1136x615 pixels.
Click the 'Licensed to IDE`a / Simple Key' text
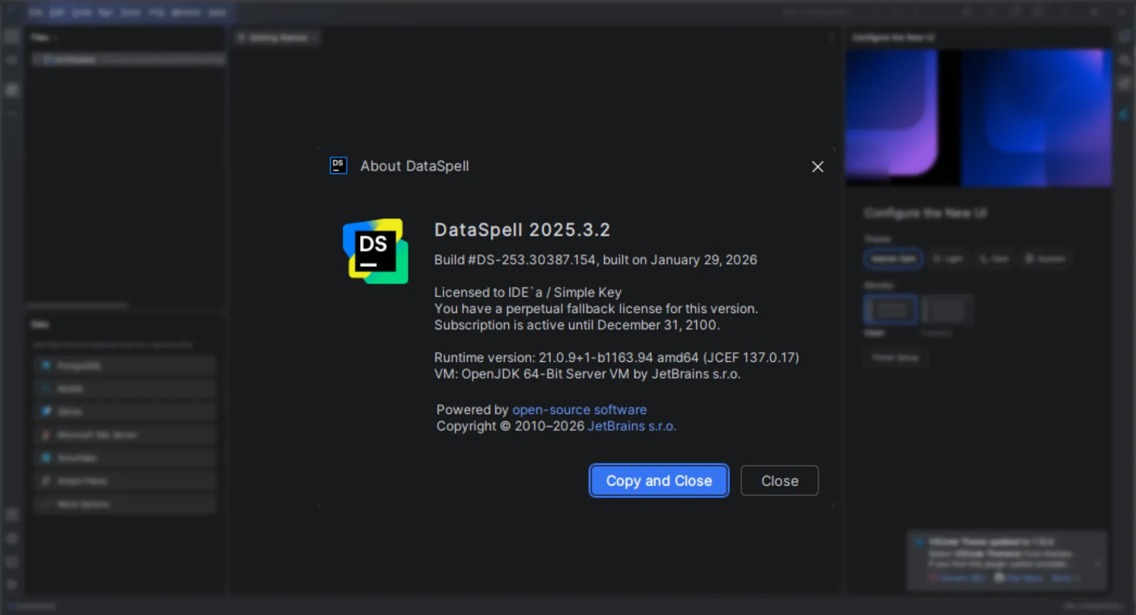tap(528, 293)
